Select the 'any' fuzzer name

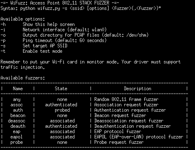(16, 99)
